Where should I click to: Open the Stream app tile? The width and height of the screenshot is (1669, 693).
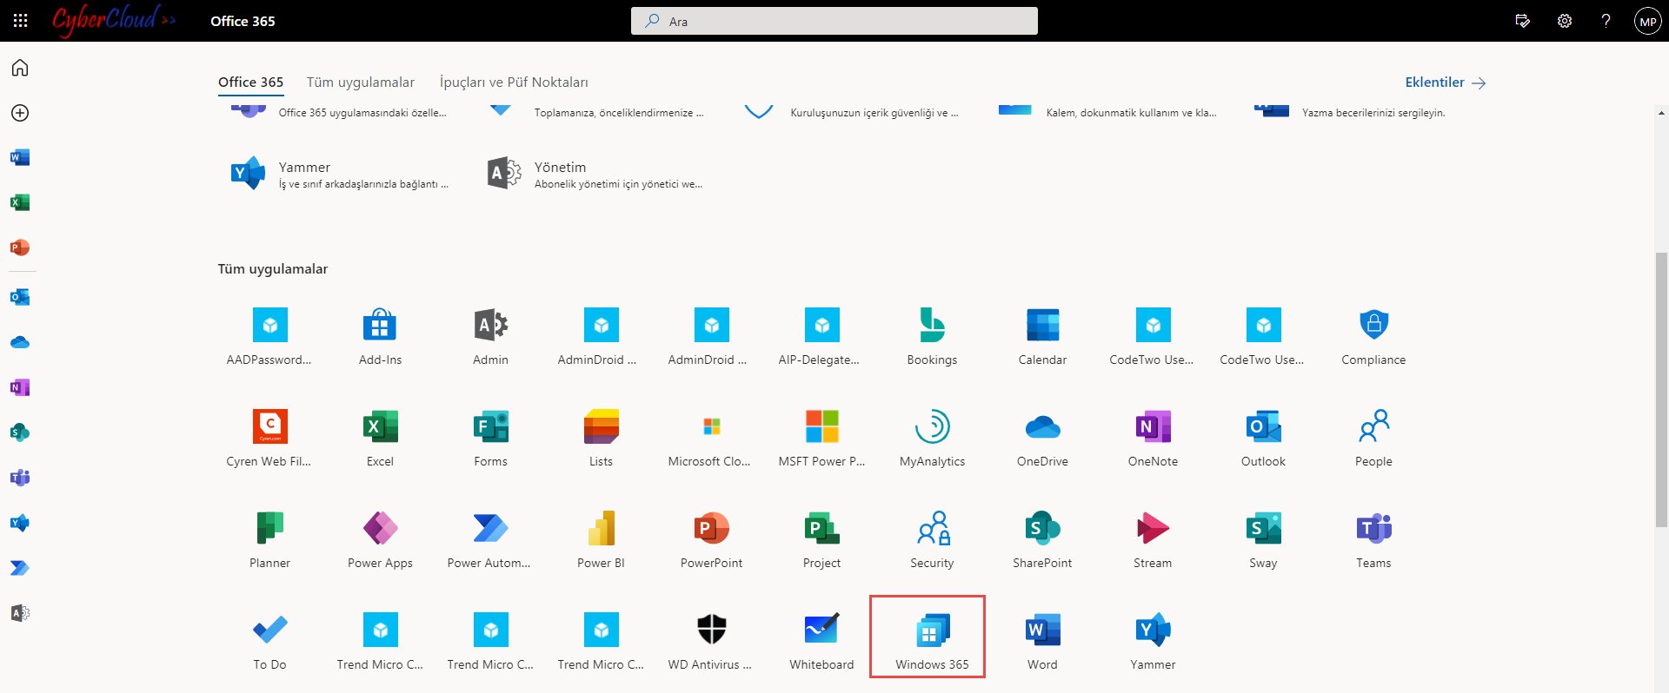click(1153, 540)
